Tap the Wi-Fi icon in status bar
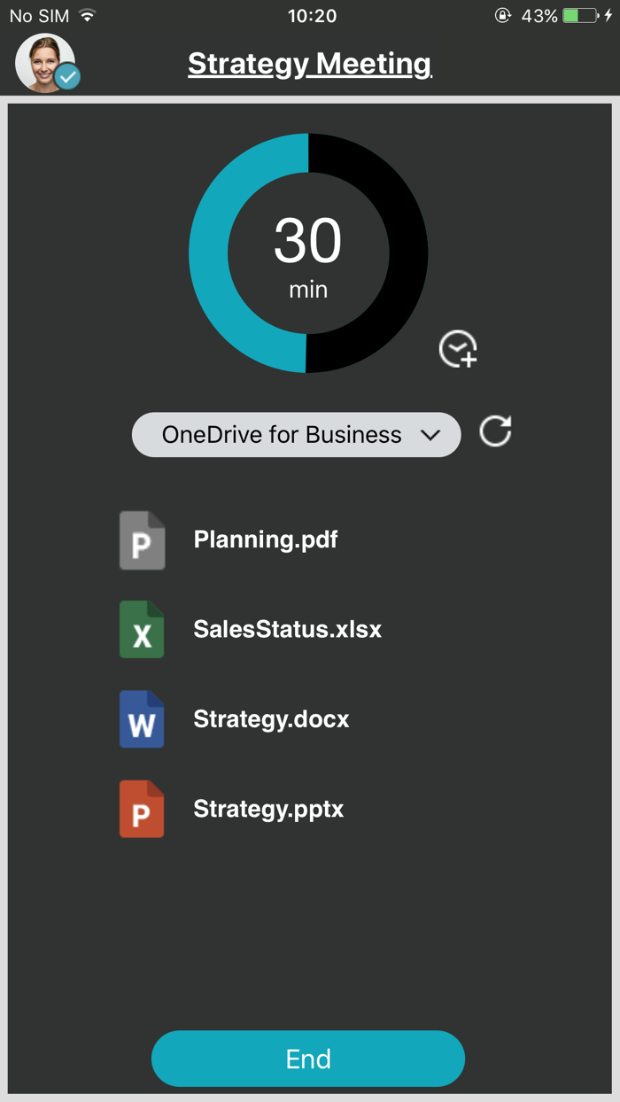Screen dimensions: 620x1102 click(87, 16)
